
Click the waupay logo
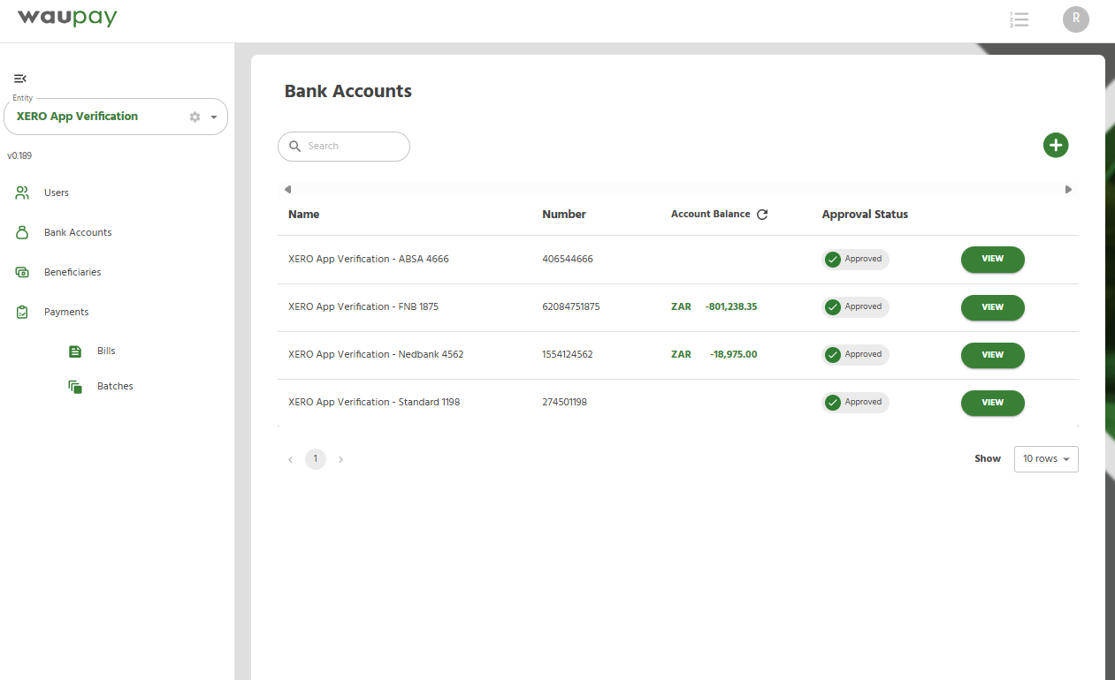(x=67, y=18)
